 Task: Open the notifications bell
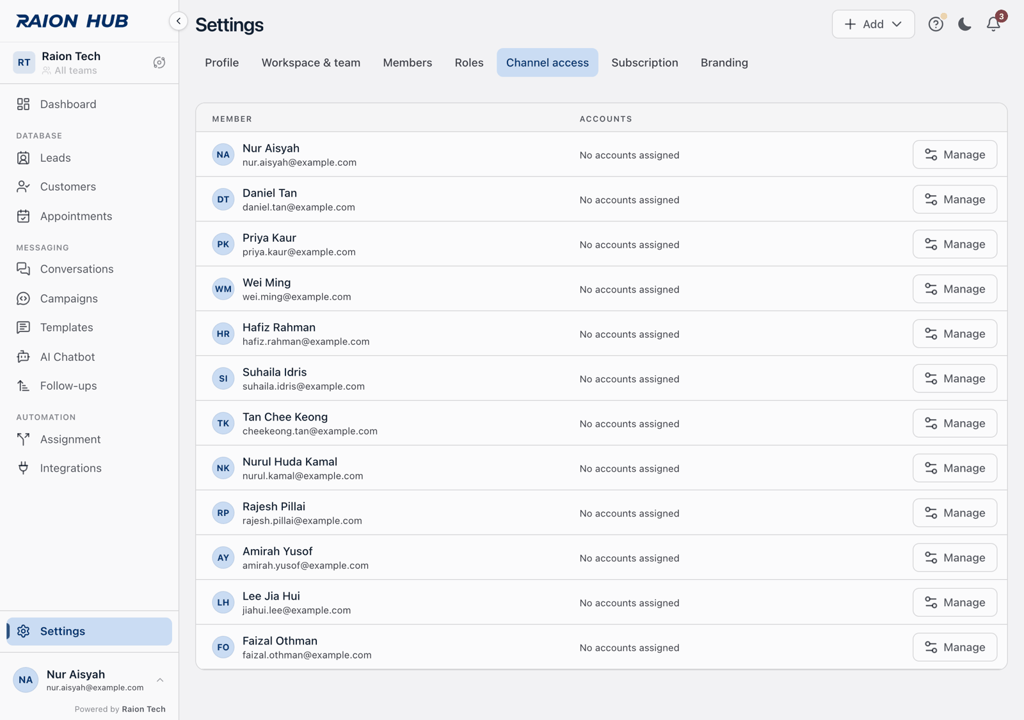(993, 24)
